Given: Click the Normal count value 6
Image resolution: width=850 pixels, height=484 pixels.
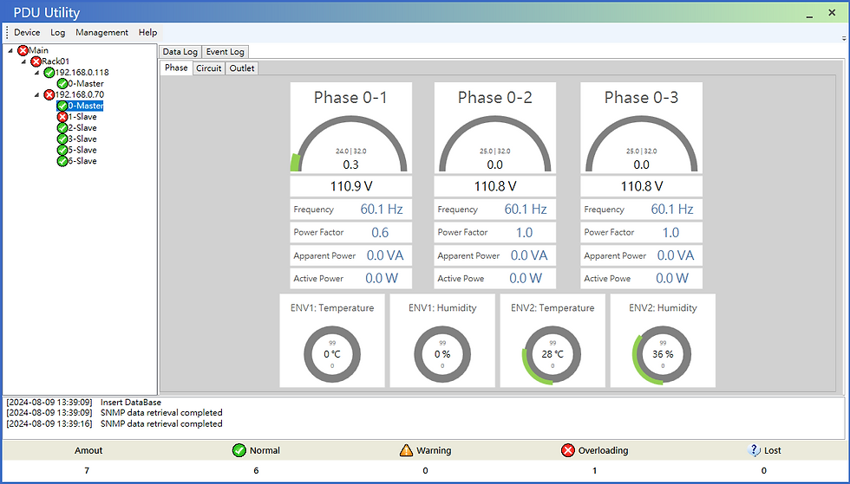Looking at the screenshot, I should [257, 470].
